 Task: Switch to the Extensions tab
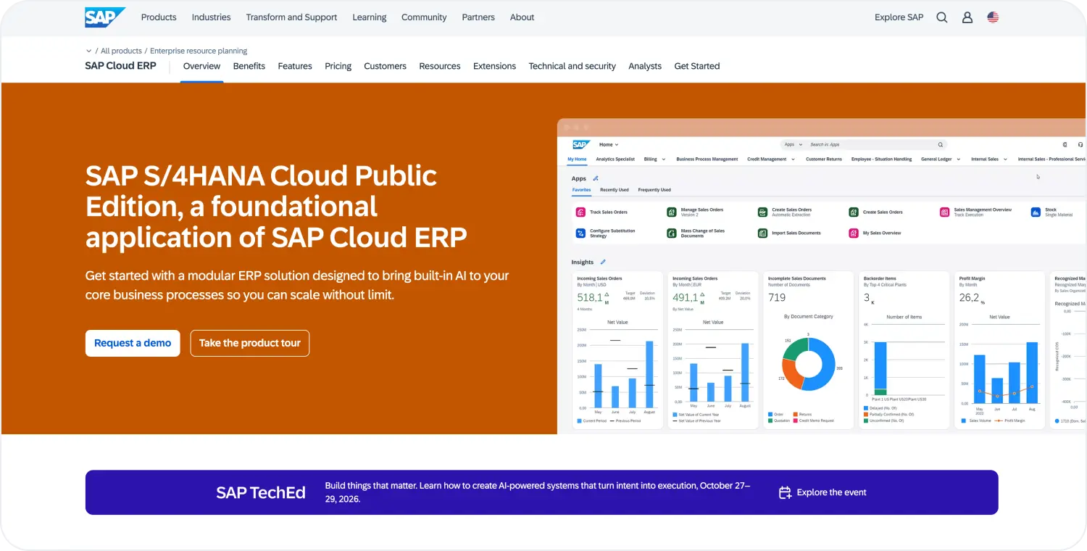coord(494,66)
